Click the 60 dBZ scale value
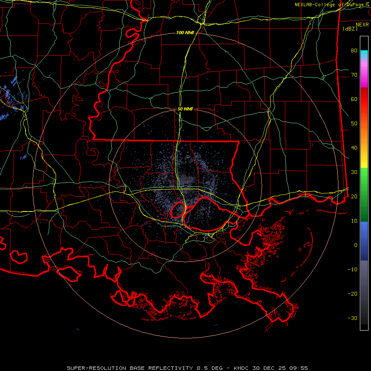Viewport: 371px width, 371px height. click(x=354, y=99)
